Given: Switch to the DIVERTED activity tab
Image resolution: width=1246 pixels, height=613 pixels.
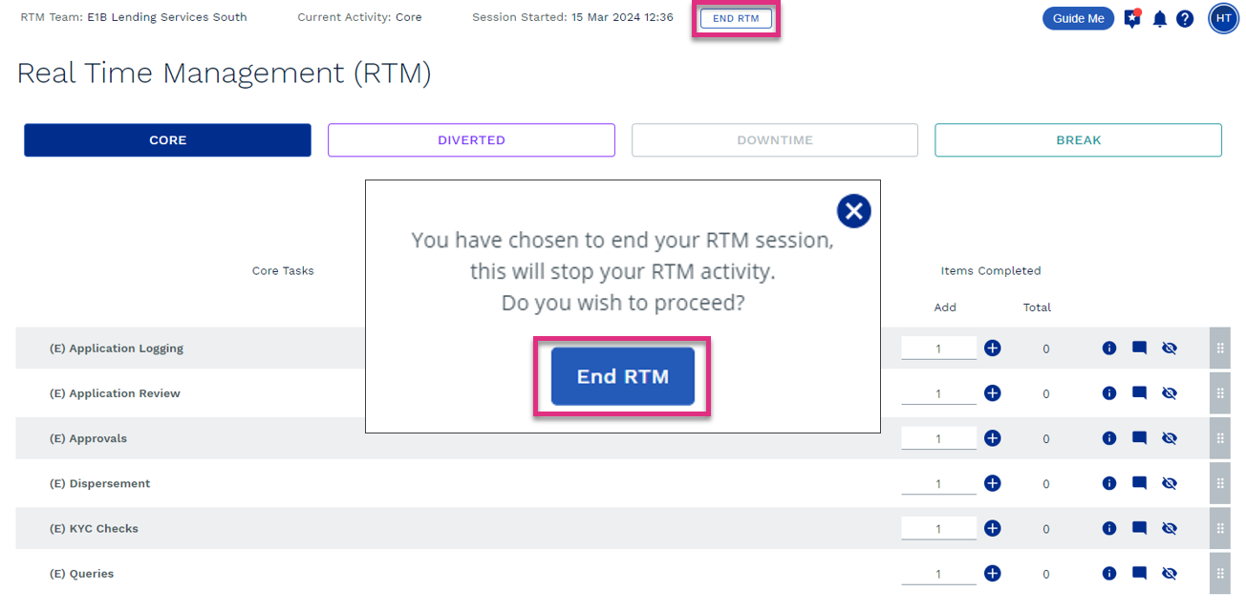Looking at the screenshot, I should 471,140.
